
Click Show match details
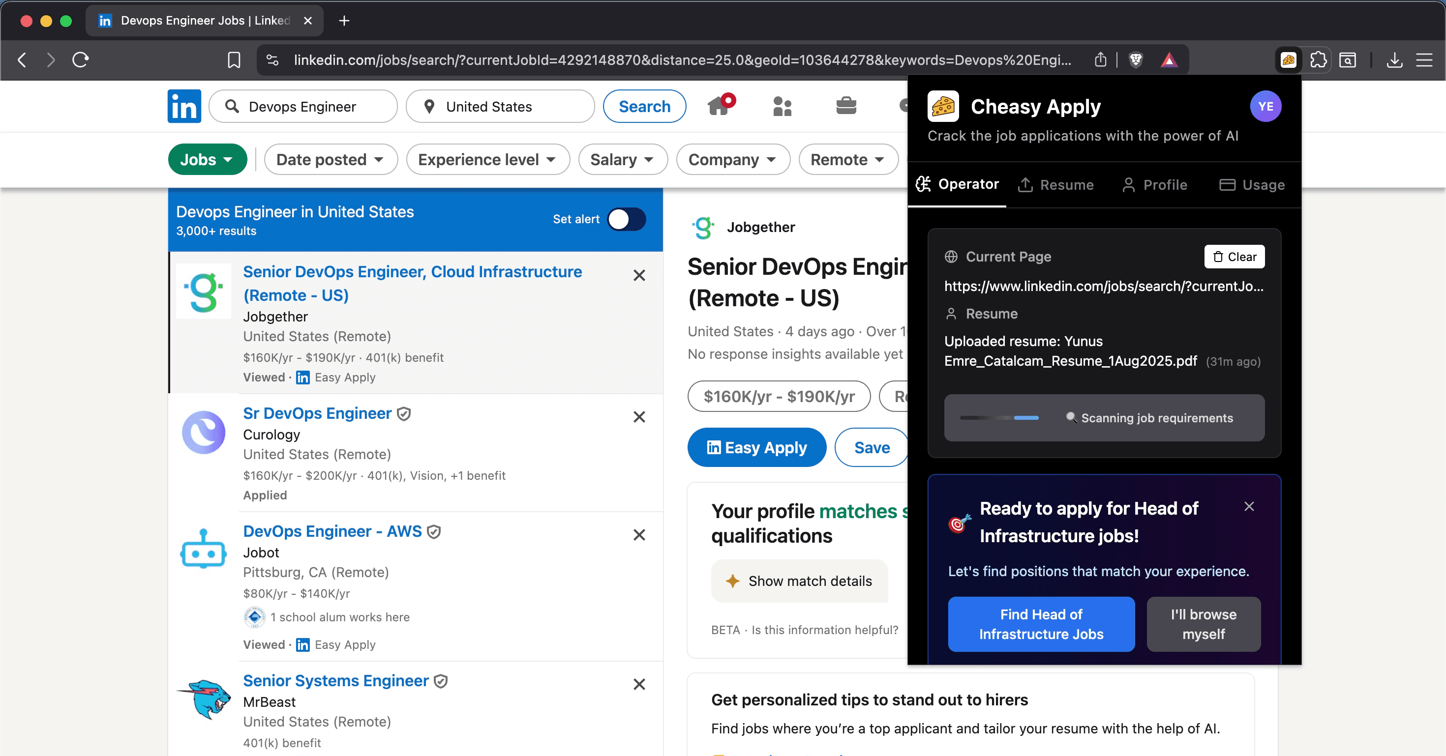pyautogui.click(x=799, y=581)
